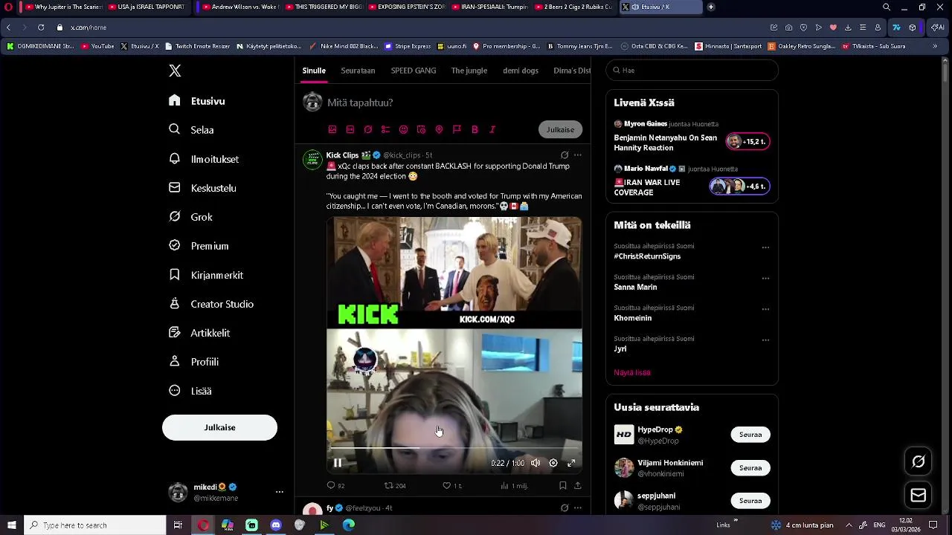This screenshot has width=952, height=535.
Task: Open Discord from the Windows taskbar
Action: (x=276, y=525)
